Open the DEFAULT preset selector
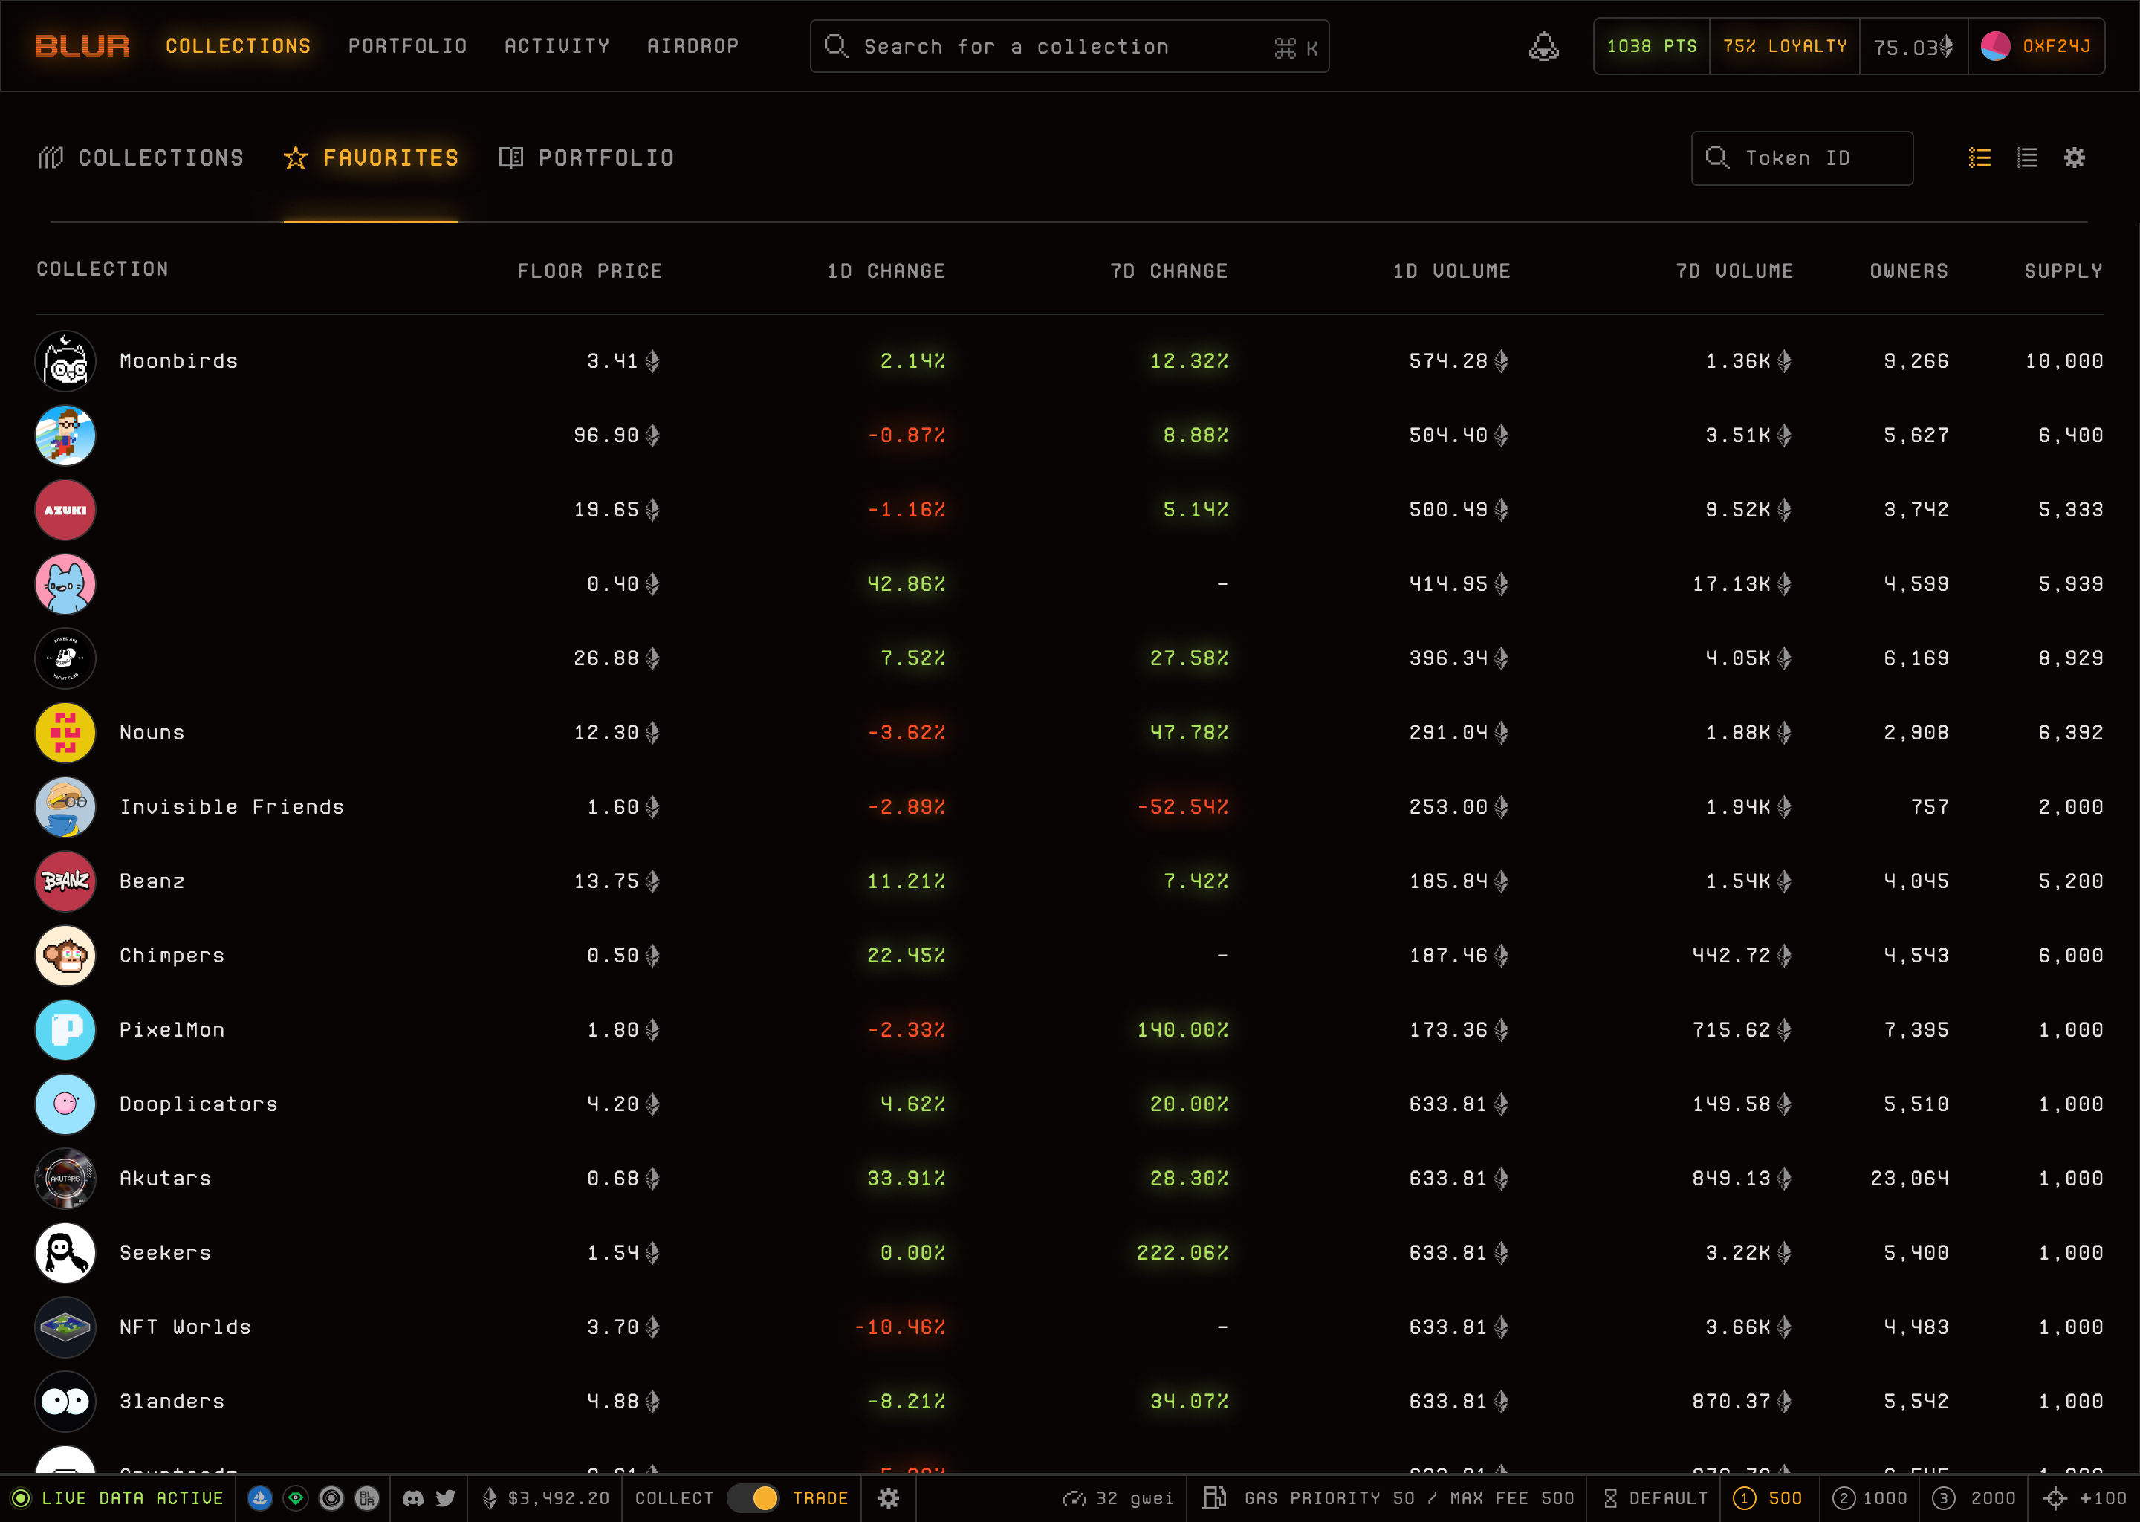2140x1522 pixels. (1656, 1497)
